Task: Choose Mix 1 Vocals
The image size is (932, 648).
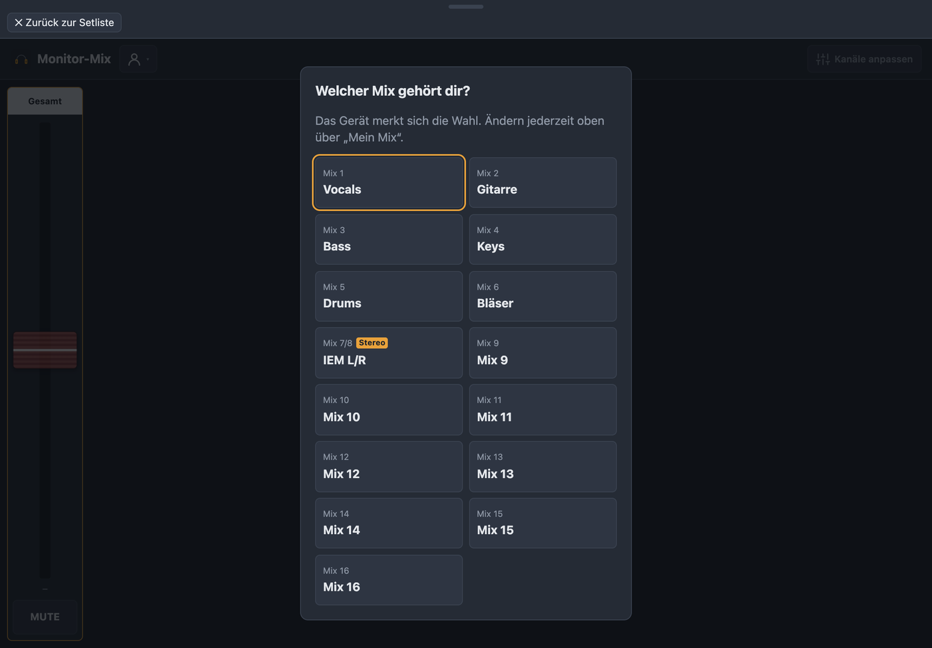Action: pyautogui.click(x=389, y=182)
